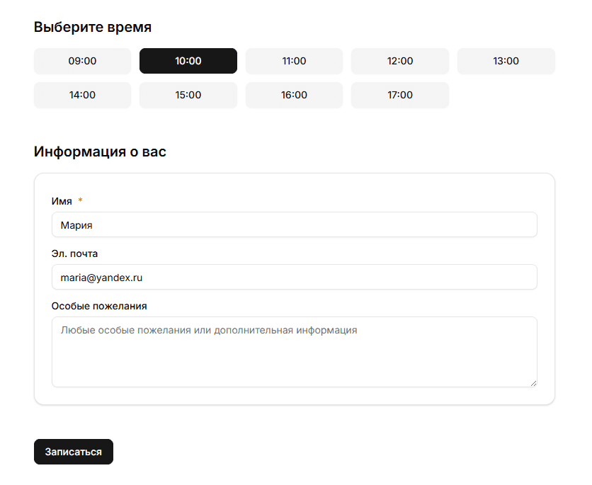Click the Информация о вас heading
This screenshot has height=485, width=592.
(100, 152)
